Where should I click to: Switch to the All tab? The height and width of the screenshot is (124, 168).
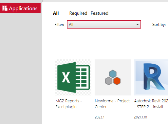point(56,13)
